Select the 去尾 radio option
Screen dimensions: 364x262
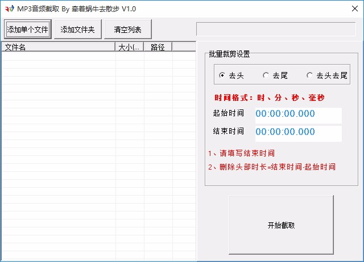pyautogui.click(x=275, y=75)
